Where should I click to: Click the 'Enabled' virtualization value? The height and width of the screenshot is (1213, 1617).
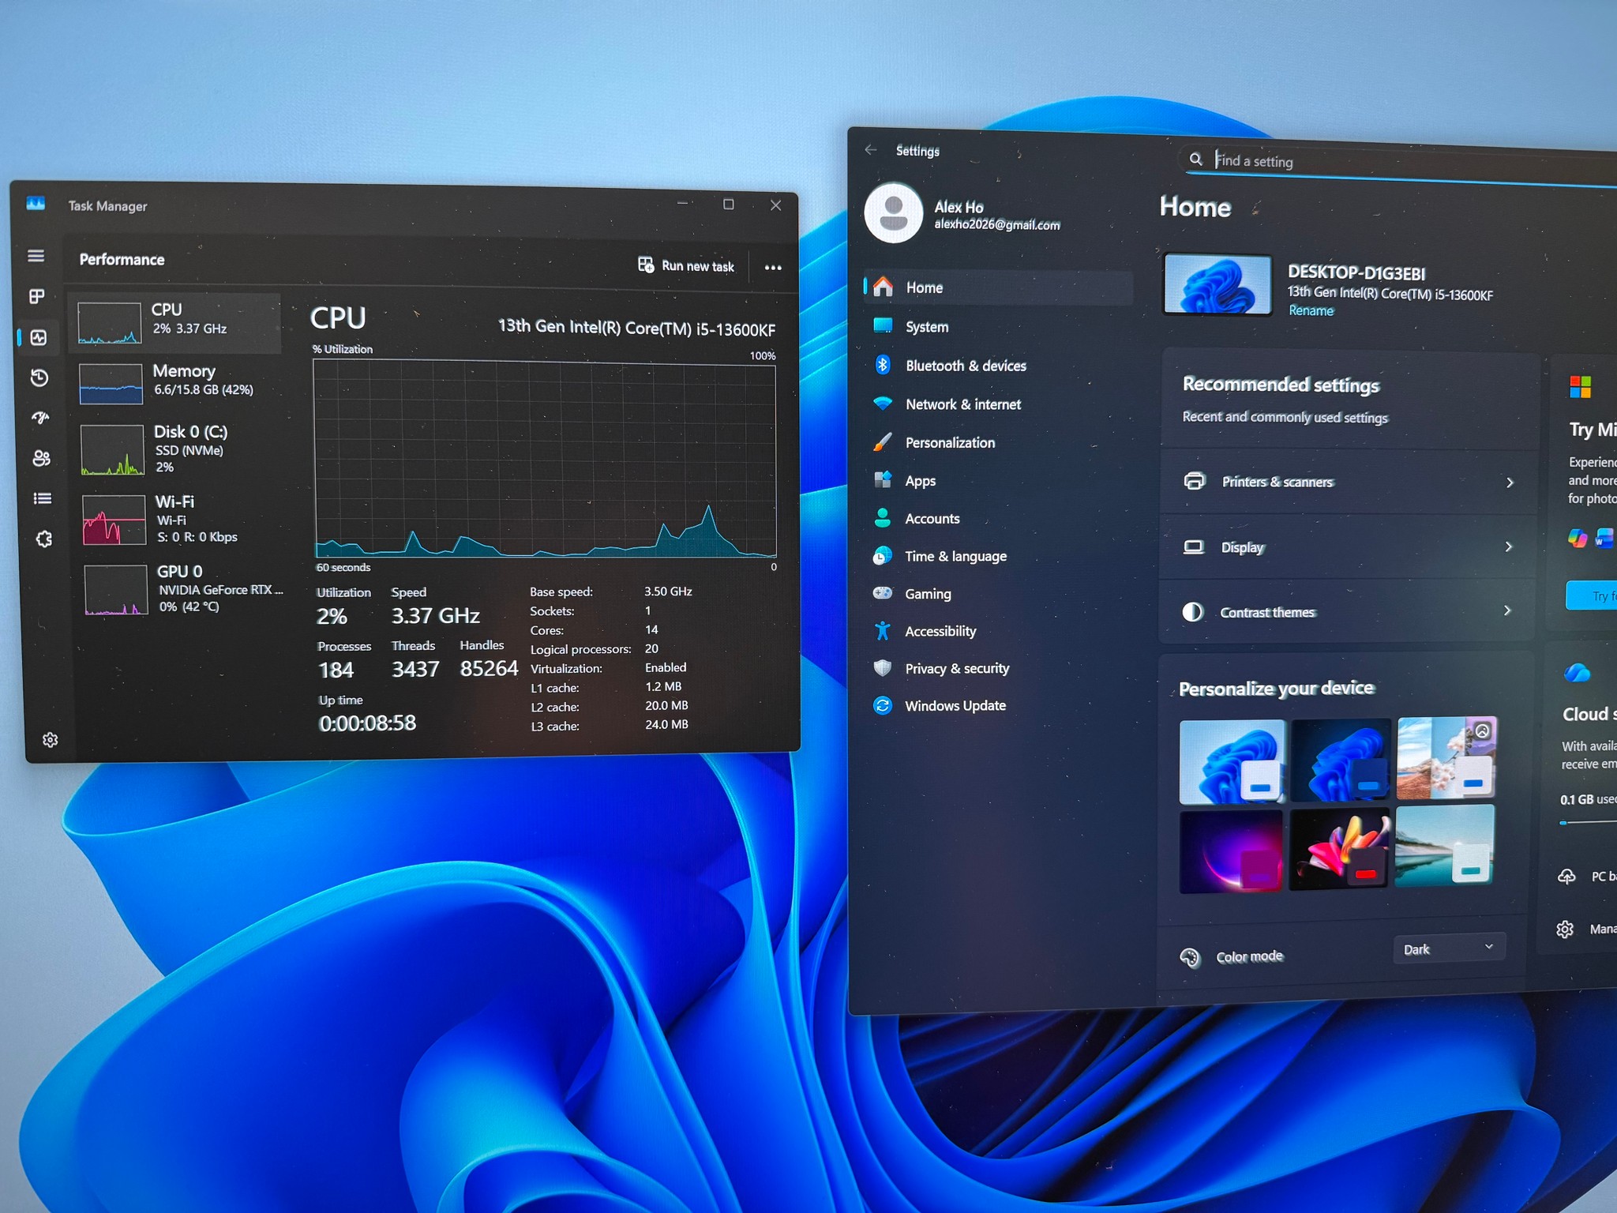pyautogui.click(x=666, y=667)
